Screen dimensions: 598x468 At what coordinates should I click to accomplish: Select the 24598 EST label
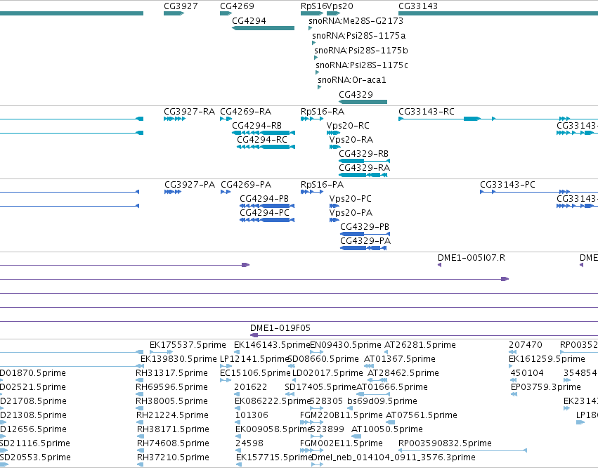pyautogui.click(x=249, y=443)
